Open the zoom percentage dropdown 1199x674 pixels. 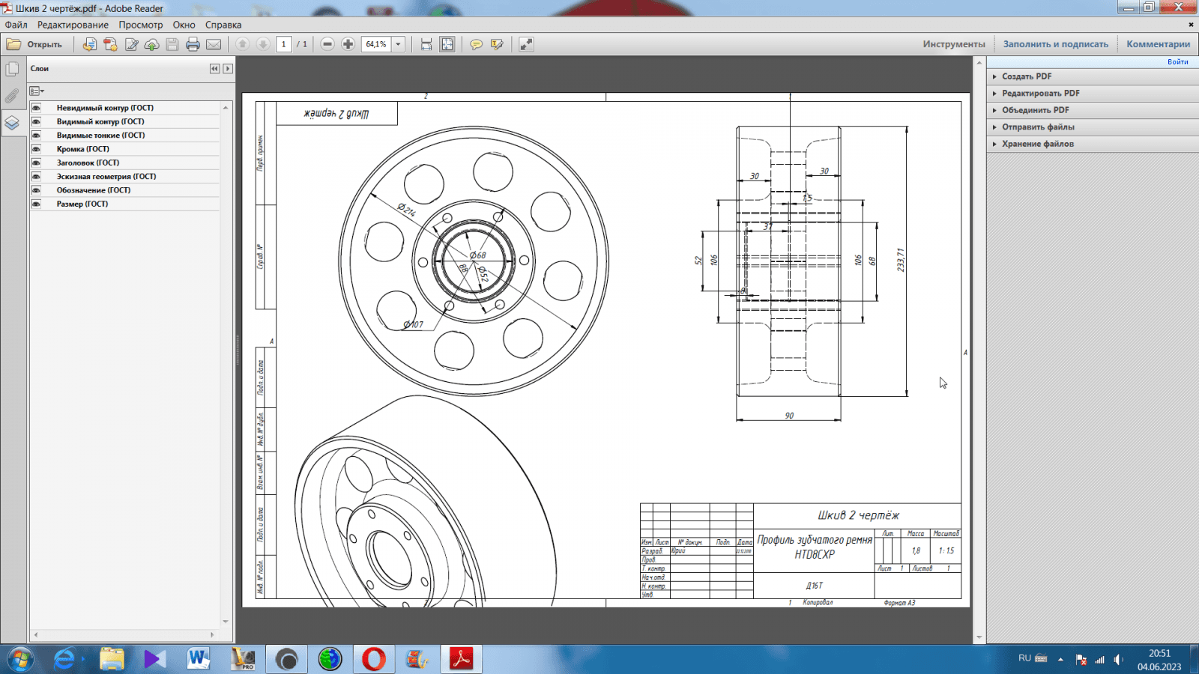tap(398, 44)
